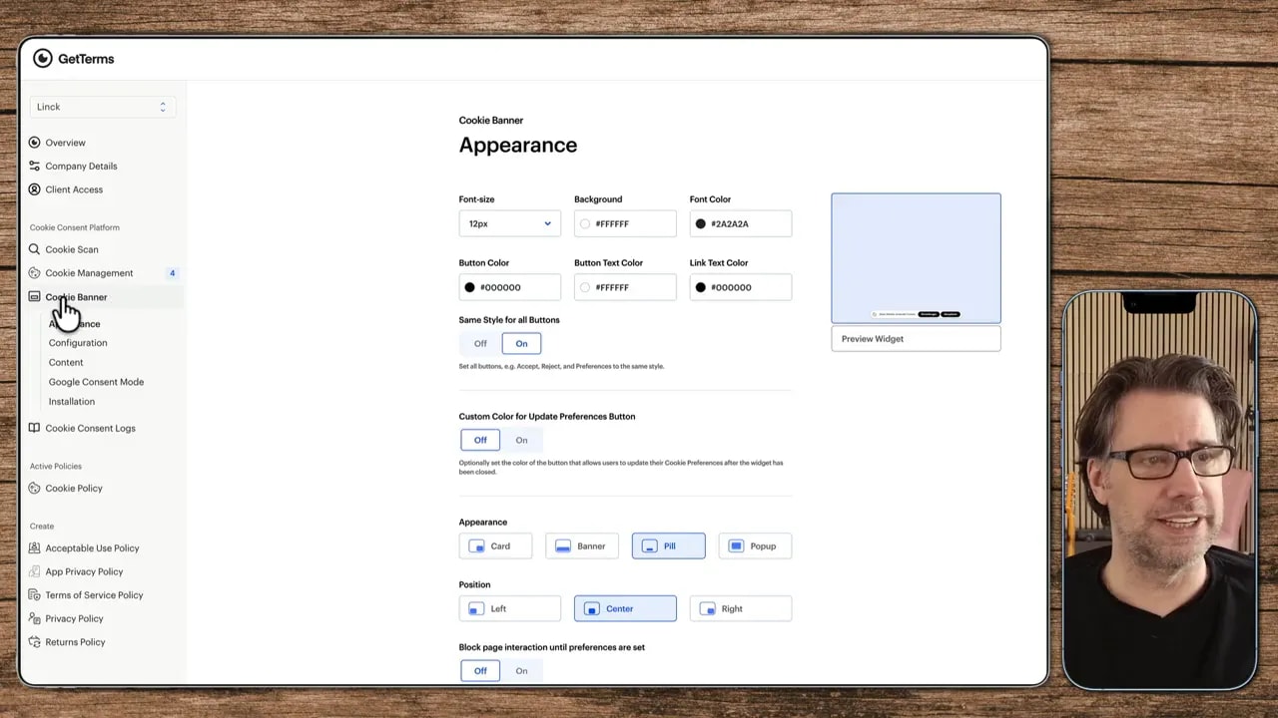Click the Cookie Consent Logs icon
Viewport: 1278px width, 718px height.
coord(34,428)
